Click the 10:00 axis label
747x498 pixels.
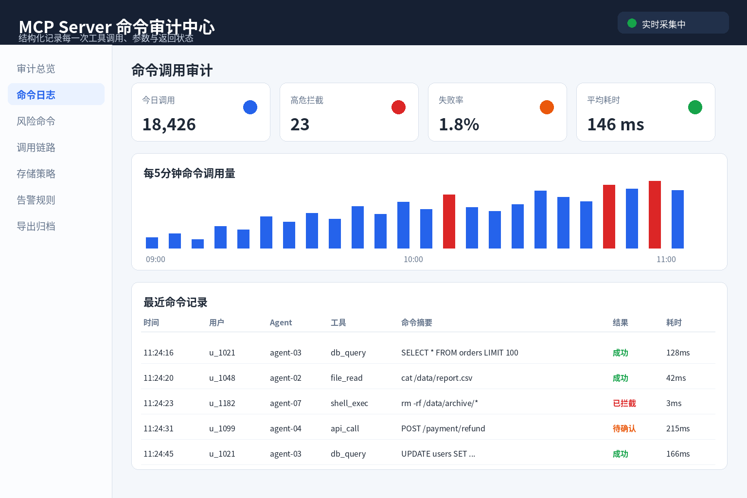tap(413, 259)
